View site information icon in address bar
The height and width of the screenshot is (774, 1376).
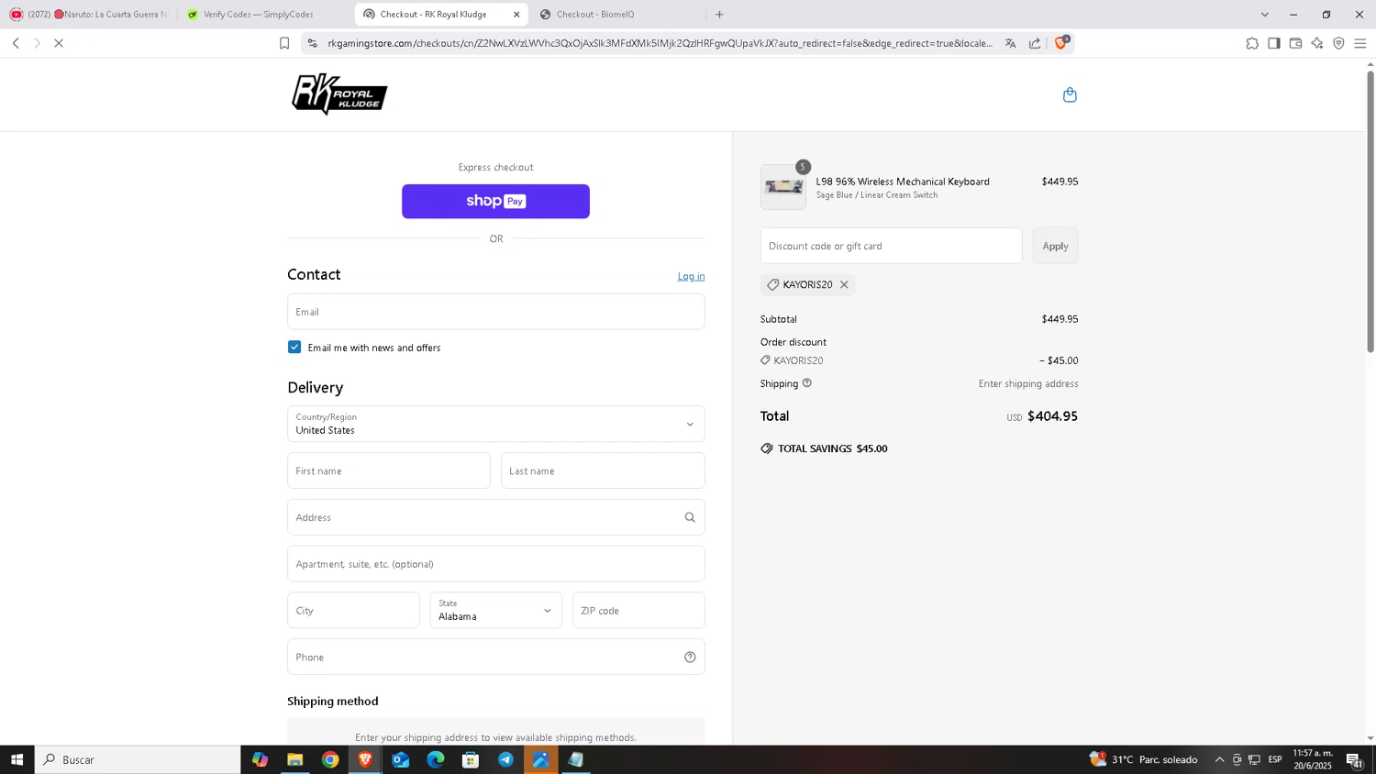click(x=312, y=43)
